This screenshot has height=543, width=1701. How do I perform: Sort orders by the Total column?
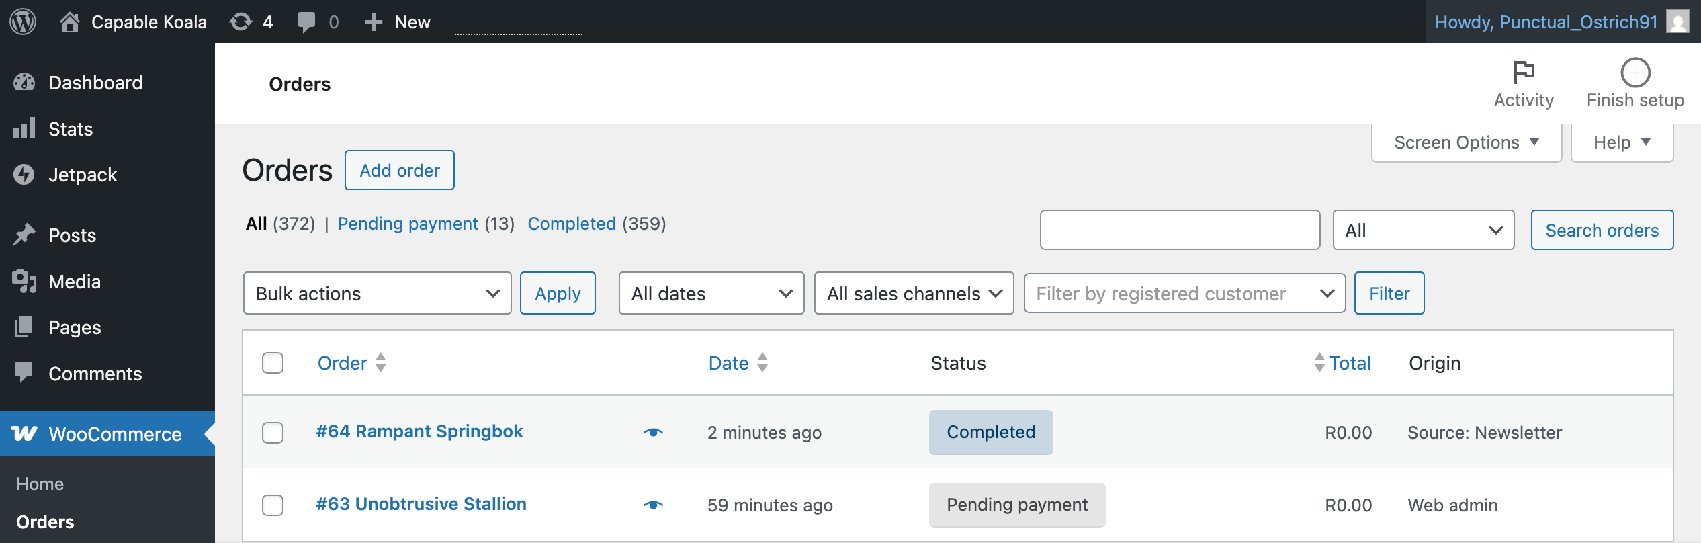tap(1349, 363)
